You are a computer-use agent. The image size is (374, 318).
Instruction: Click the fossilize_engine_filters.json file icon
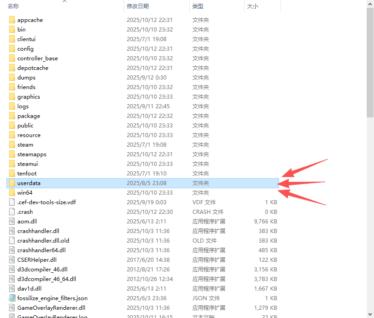(12, 298)
